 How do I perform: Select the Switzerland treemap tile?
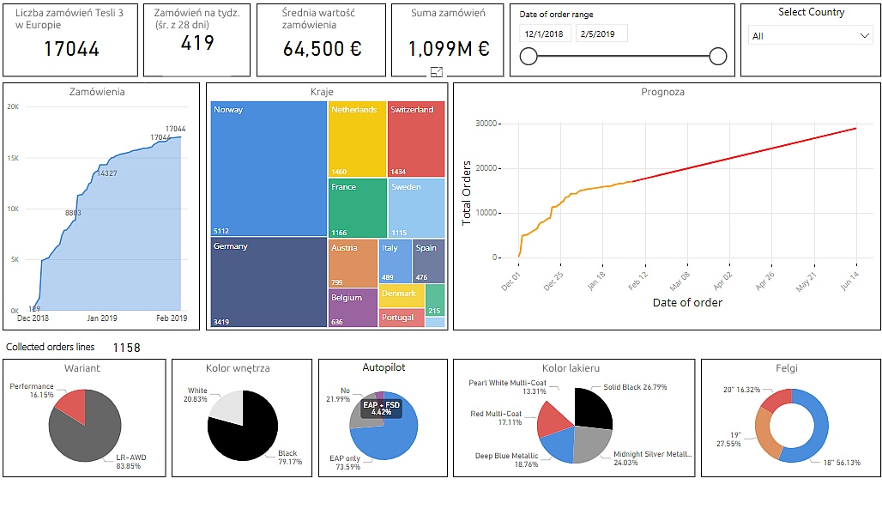coord(416,139)
